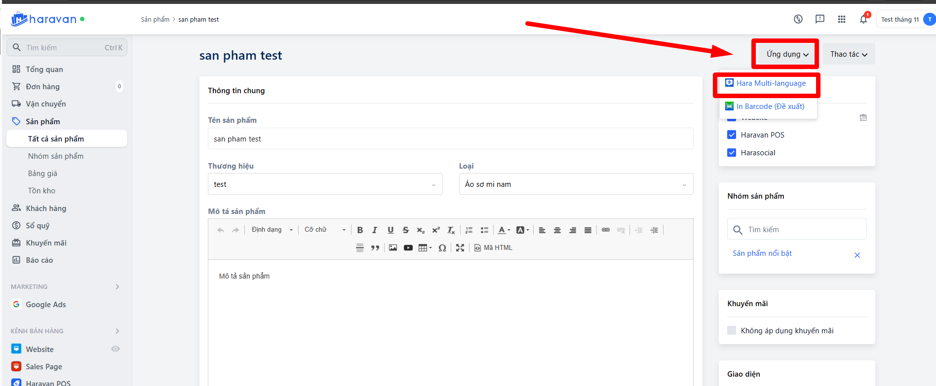This screenshot has width=936, height=386.
Task: Expand the Loại product type dropdown
Action: (576, 184)
